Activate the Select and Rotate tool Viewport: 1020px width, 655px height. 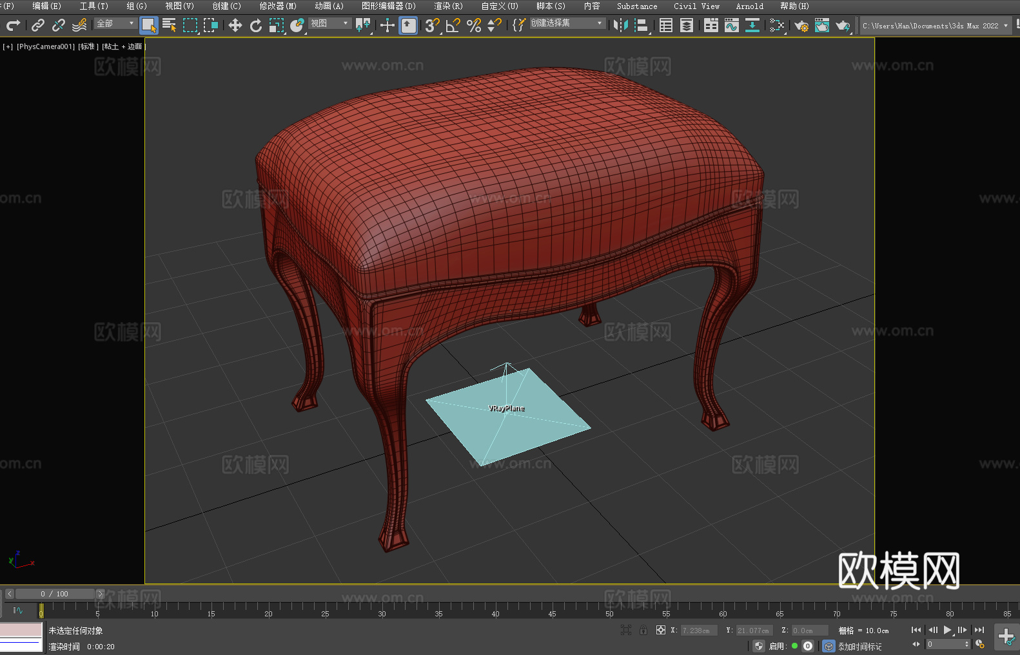[x=256, y=25]
